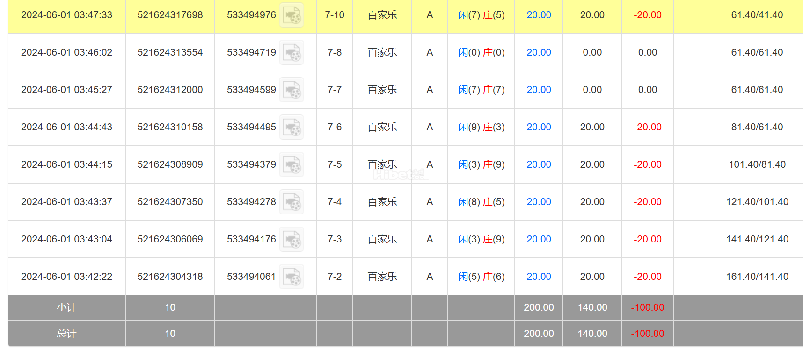This screenshot has height=349, width=803.
Task: Click the 小计 subtotal label
Action: 66,307
